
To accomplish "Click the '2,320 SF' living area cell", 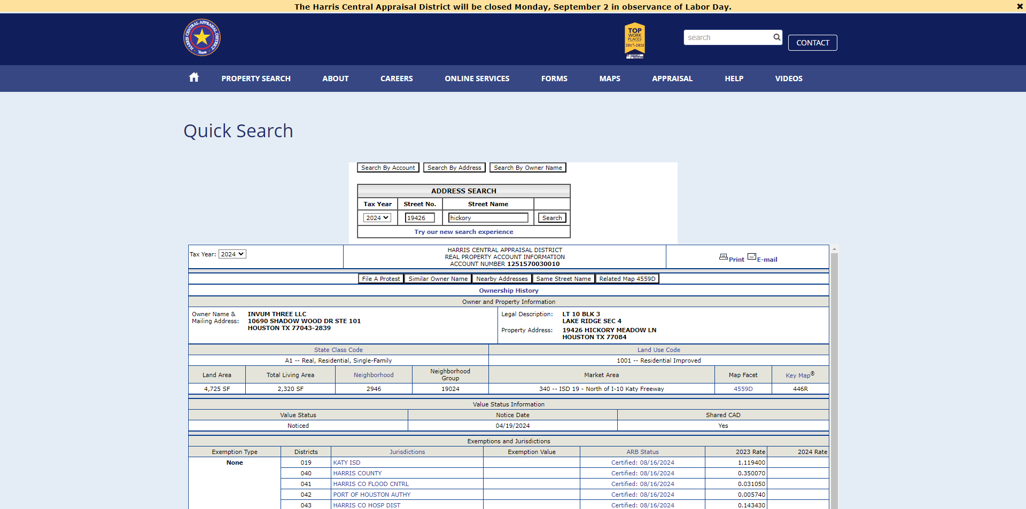I will 290,389.
